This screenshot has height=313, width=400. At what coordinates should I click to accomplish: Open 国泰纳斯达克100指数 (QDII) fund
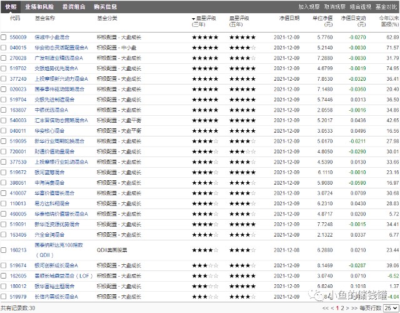59,250
